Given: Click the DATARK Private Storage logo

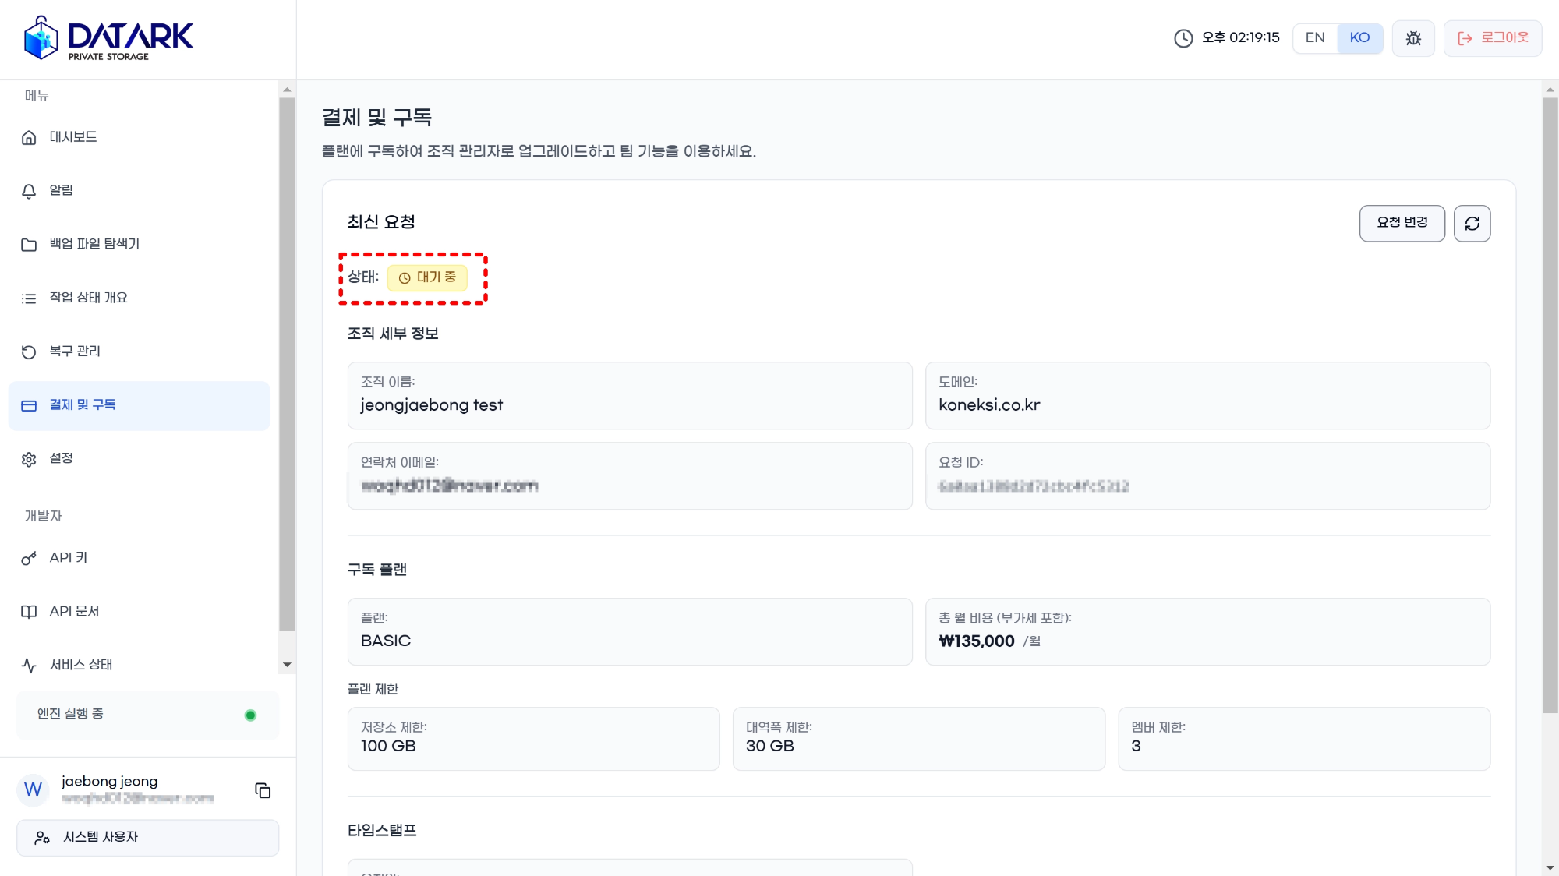Looking at the screenshot, I should (x=108, y=38).
